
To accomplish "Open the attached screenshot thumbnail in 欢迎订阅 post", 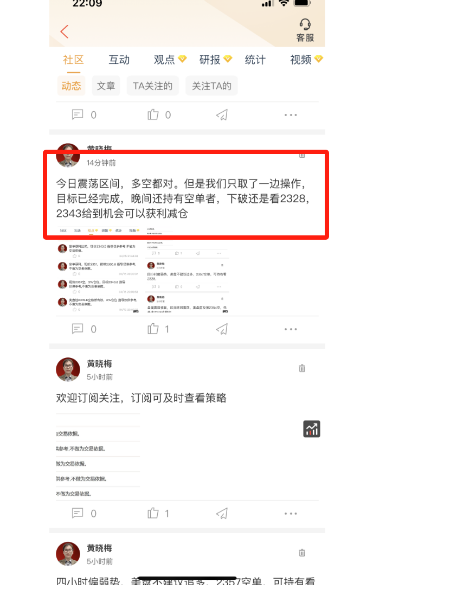I will click(x=98, y=456).
